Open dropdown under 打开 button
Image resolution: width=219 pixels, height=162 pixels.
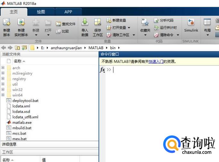pos(48,35)
